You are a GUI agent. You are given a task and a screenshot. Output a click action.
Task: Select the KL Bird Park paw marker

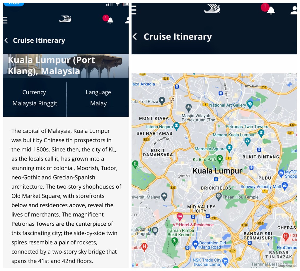click(x=220, y=158)
